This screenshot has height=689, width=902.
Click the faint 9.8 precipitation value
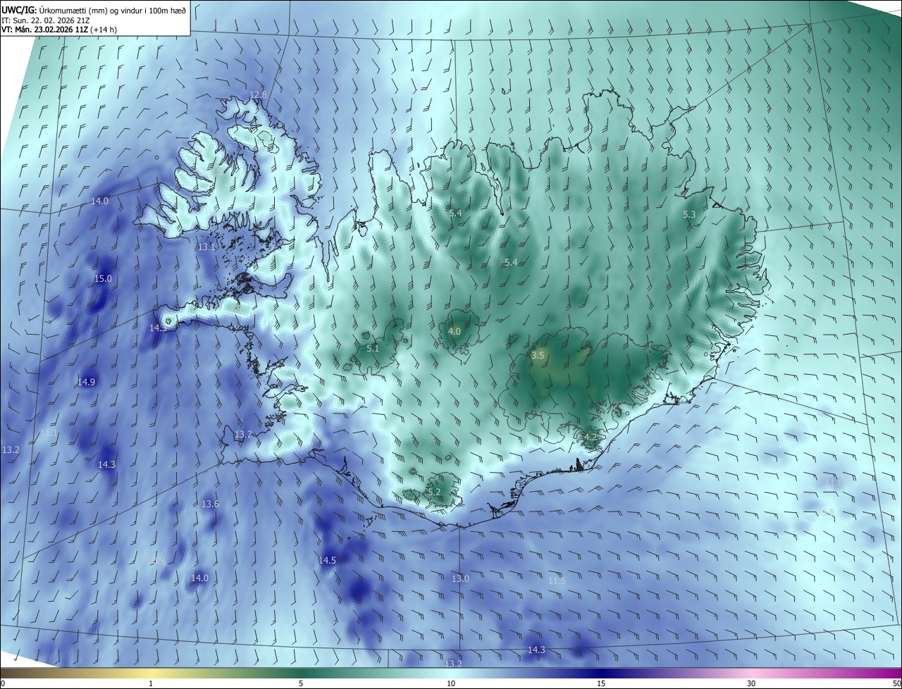829,512
